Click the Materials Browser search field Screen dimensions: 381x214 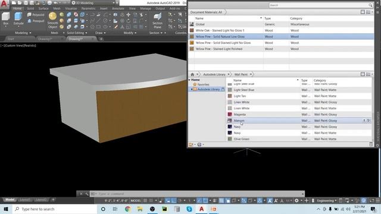click(x=318, y=5)
